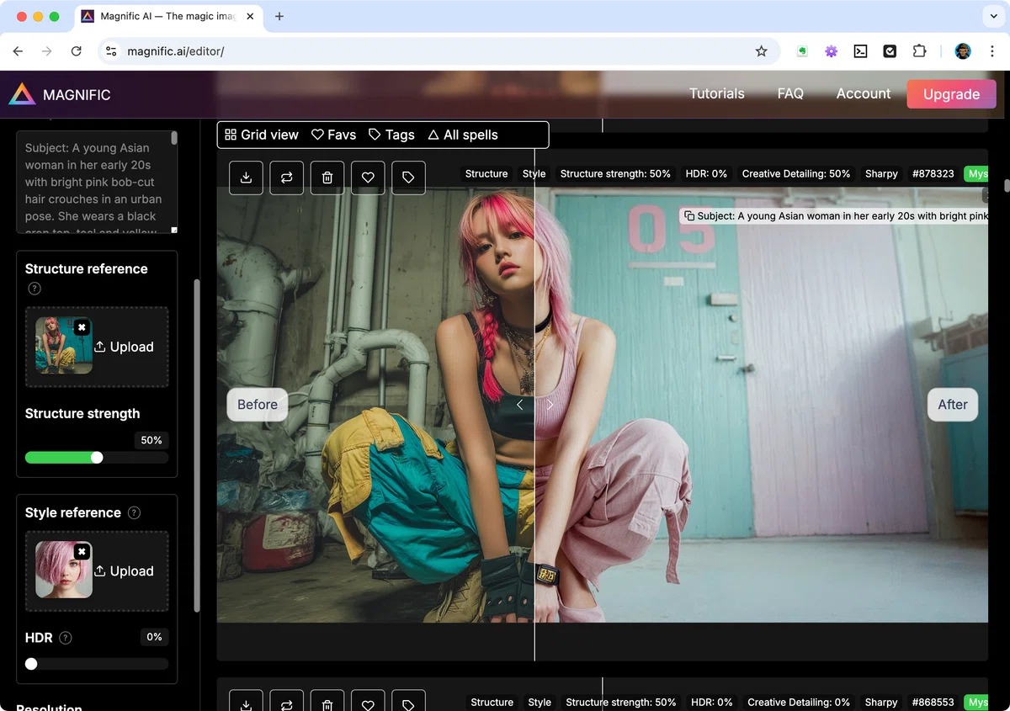1010x711 pixels.
Task: Click the Structure reference thumbnail
Action: point(64,346)
